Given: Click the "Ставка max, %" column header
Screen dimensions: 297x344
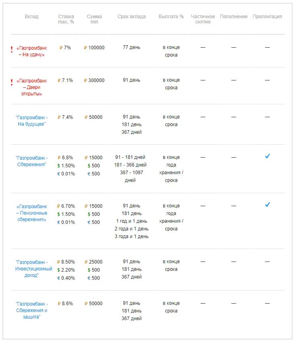Looking at the screenshot, I should 66,19.
